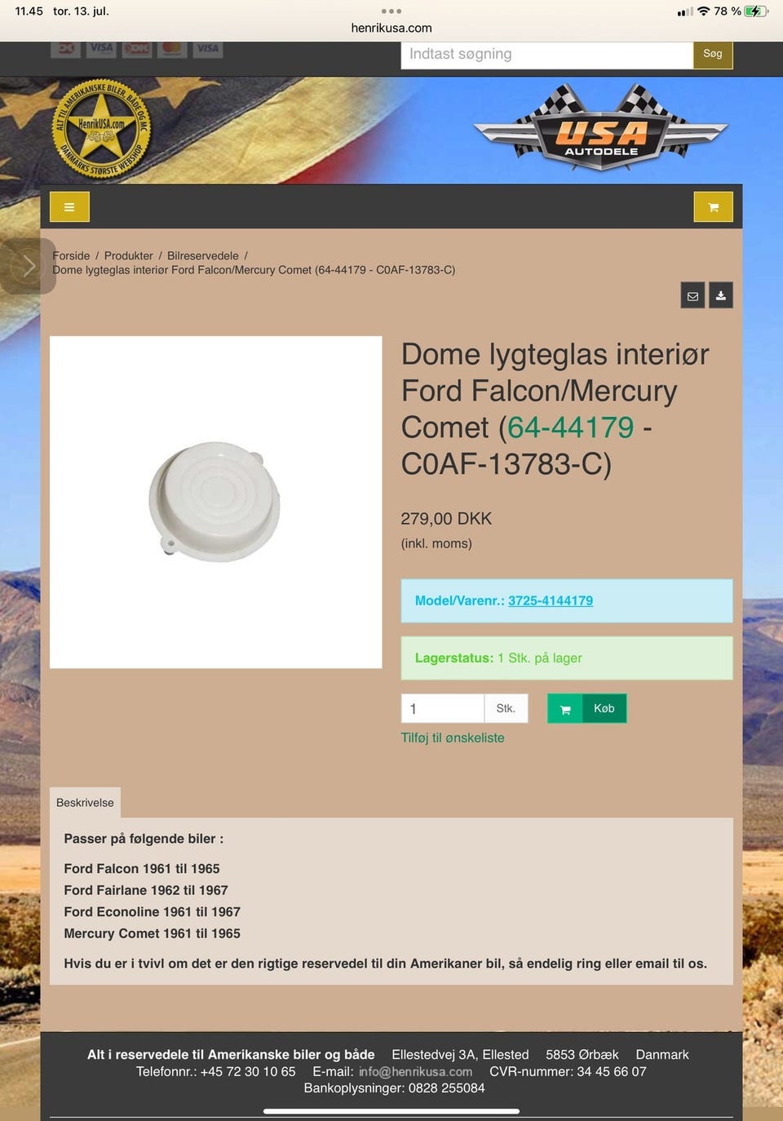Viewport: 783px width, 1121px height.
Task: Click the HenrikUSA.com star badge logo
Action: coord(101,127)
